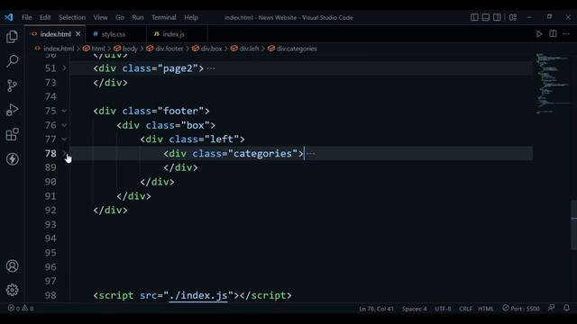Open the Terminal menu
Image resolution: width=577 pixels, height=324 pixels.
point(164,17)
